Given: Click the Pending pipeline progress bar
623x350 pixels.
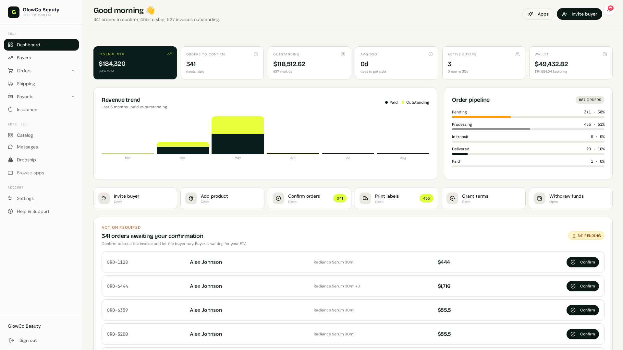Looking at the screenshot, I should 528,117.
